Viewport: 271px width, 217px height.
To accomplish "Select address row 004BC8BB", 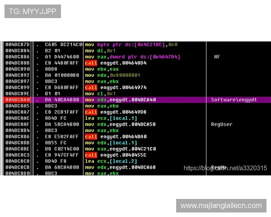I will pos(18,143).
